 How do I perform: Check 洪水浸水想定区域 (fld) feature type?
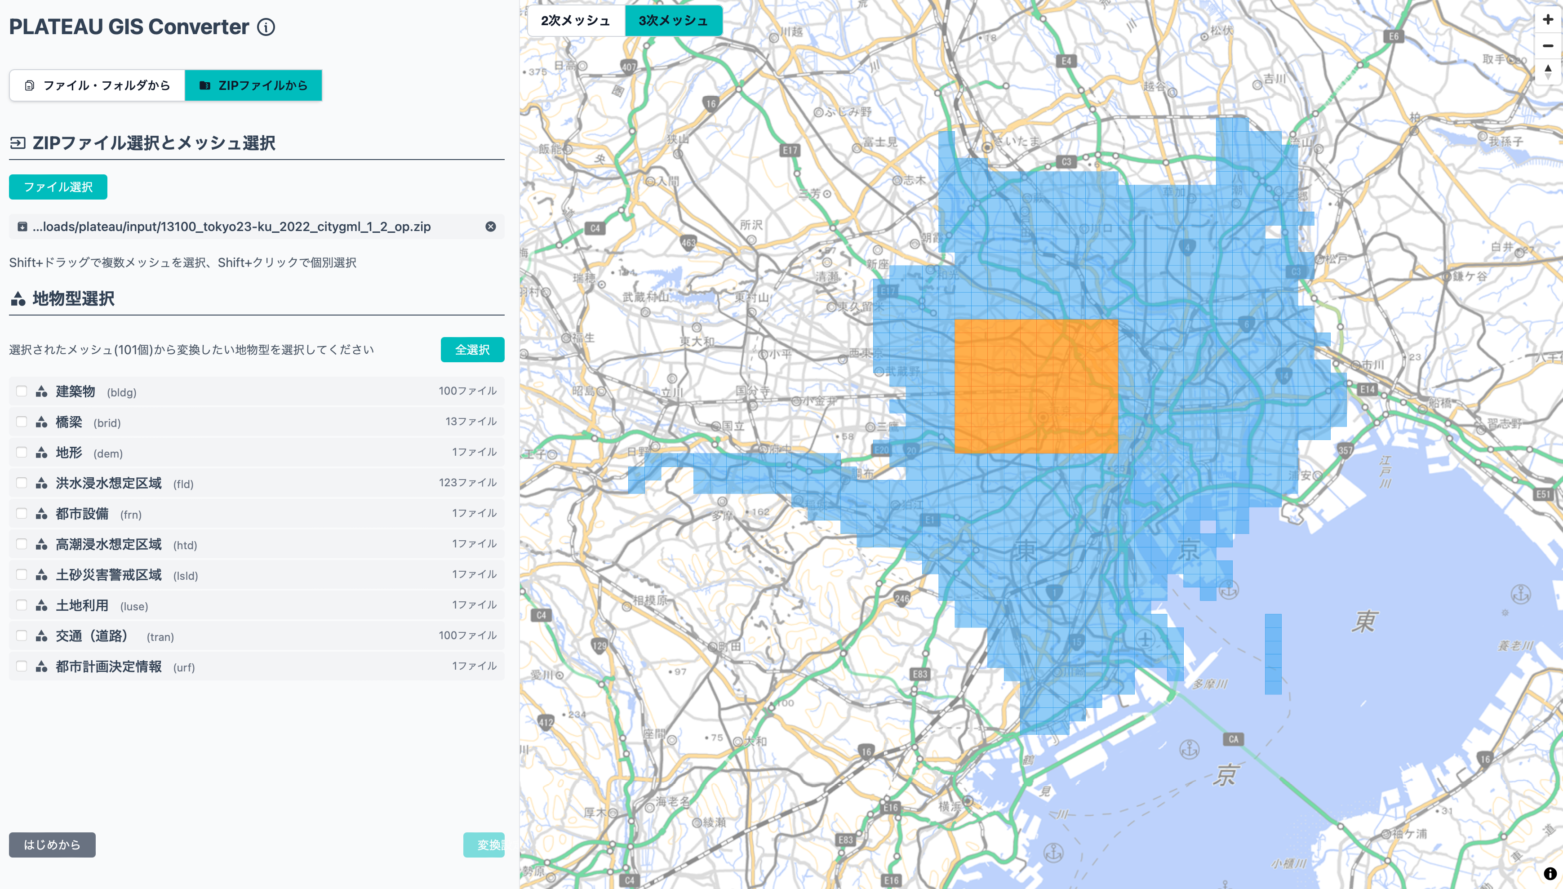22,482
